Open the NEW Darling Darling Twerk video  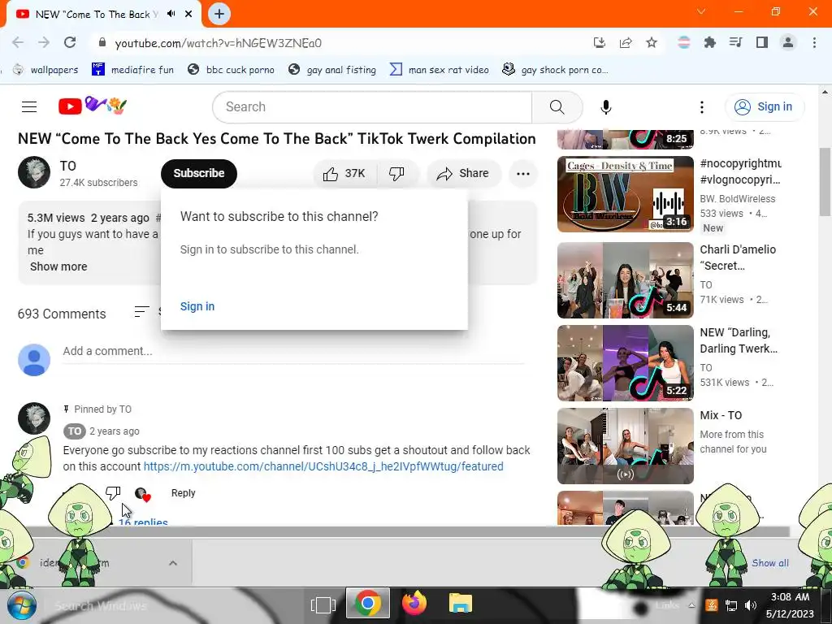625,363
